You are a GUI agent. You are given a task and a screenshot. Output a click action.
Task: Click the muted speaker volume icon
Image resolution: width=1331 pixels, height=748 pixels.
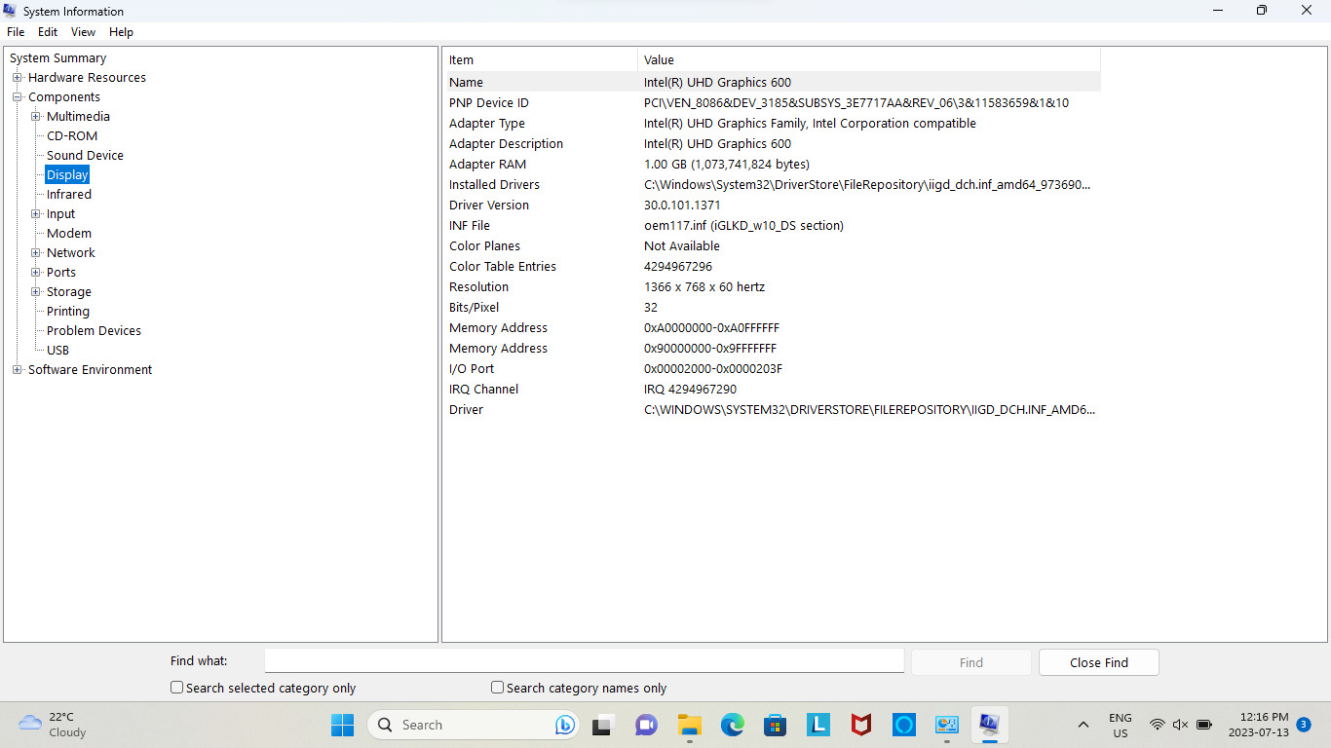point(1180,725)
